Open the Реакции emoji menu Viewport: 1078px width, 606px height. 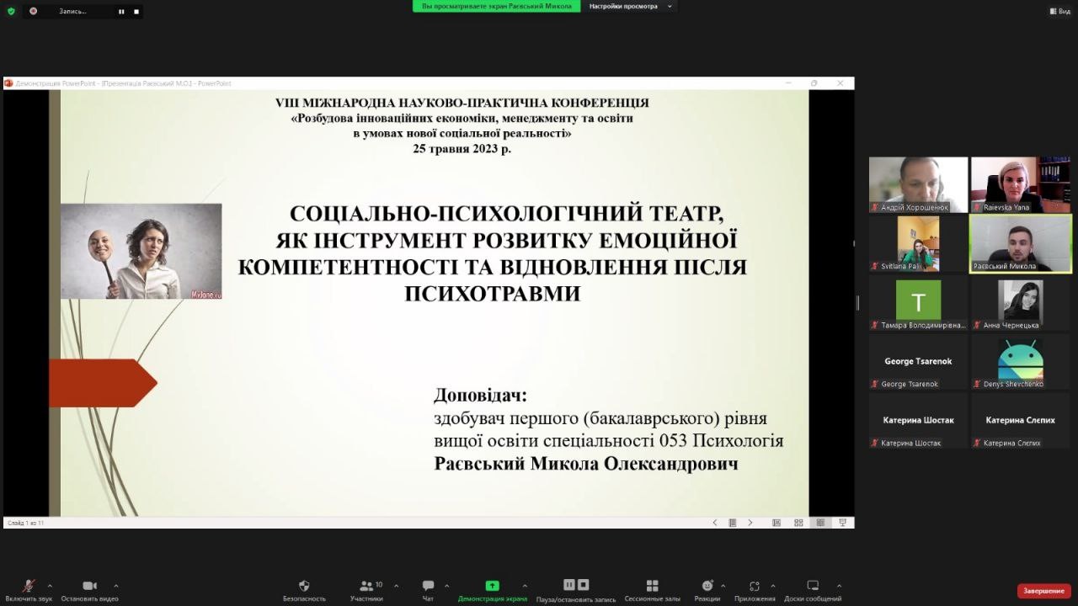click(707, 586)
